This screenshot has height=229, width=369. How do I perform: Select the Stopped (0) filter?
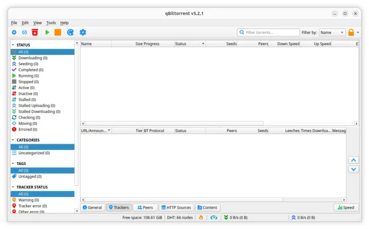point(43,82)
